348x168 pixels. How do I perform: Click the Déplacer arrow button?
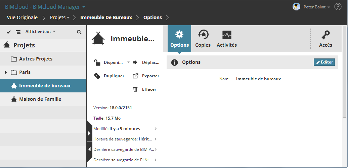coord(146,62)
